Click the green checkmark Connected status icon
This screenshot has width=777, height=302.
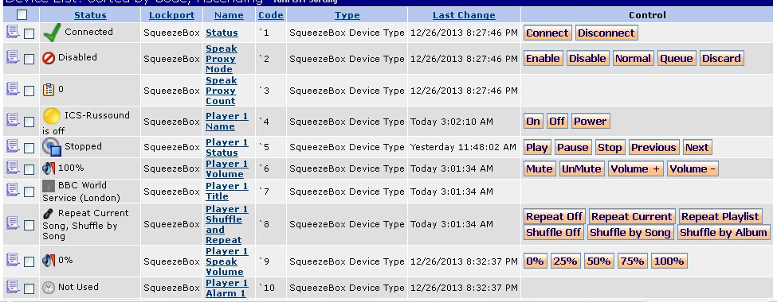52,33
